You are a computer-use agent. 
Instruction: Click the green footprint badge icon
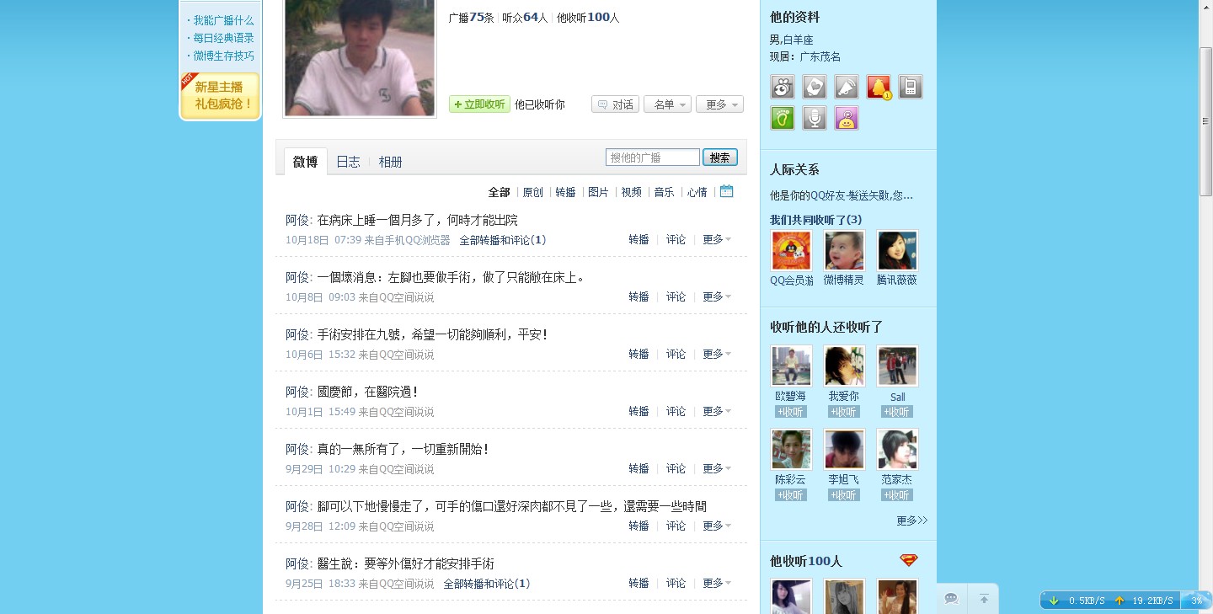click(x=783, y=118)
